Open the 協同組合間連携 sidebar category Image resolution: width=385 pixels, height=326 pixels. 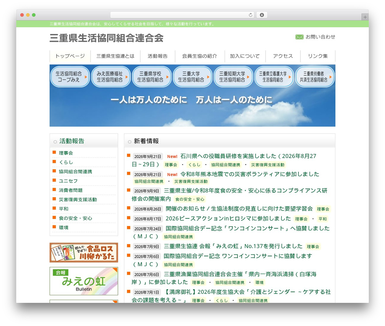point(75,172)
